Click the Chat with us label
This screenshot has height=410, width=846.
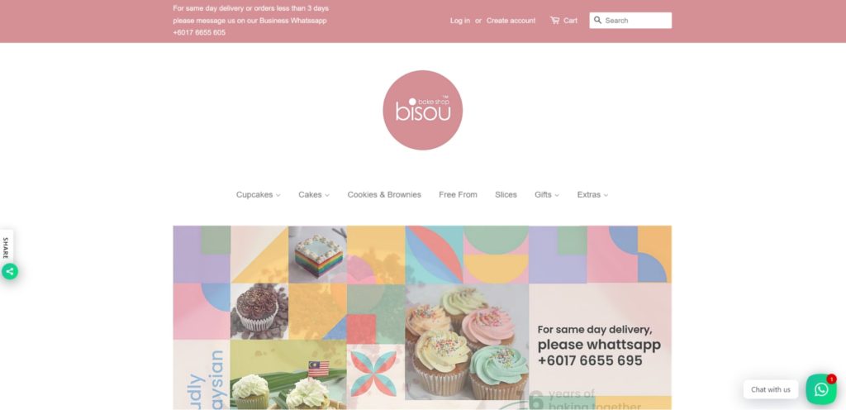pyautogui.click(x=771, y=389)
